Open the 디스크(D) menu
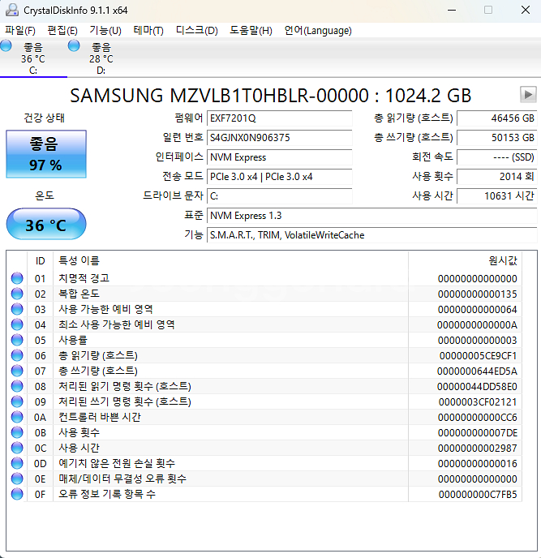The height and width of the screenshot is (558, 541). point(196,31)
